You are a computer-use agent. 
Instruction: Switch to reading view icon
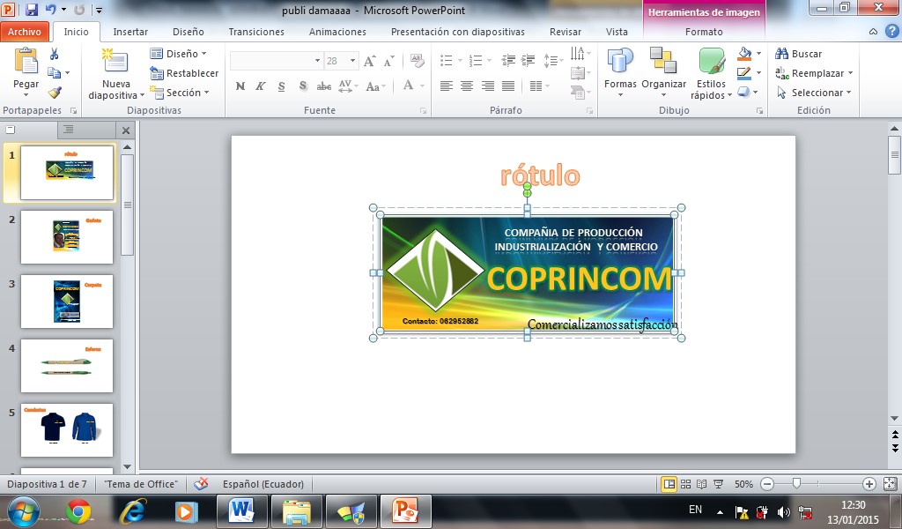701,484
